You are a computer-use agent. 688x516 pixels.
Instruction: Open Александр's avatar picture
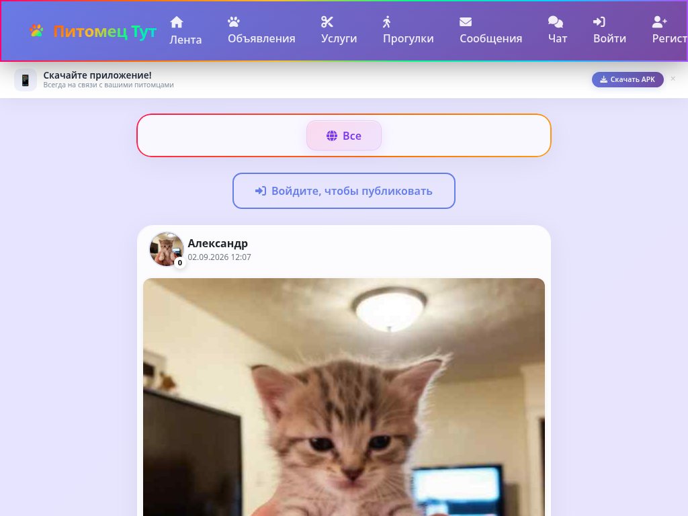[x=167, y=249]
